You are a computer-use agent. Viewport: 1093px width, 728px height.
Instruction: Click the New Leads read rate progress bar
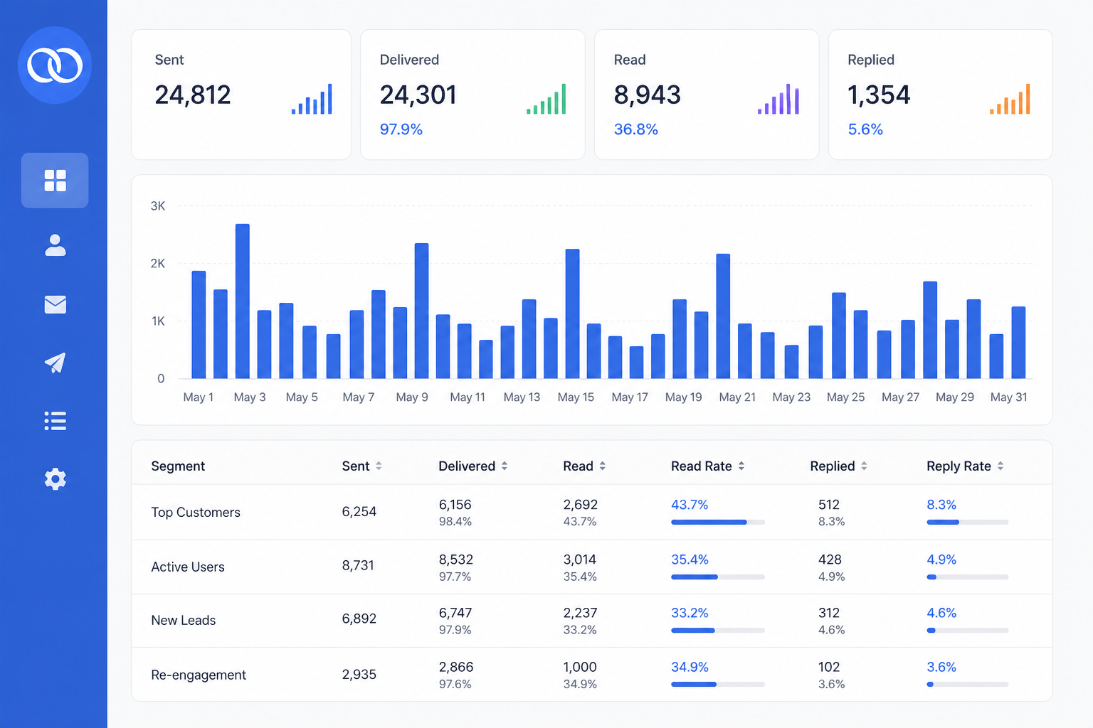(x=718, y=630)
